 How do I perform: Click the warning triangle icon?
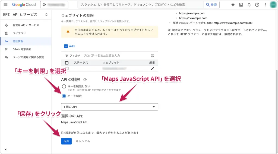click(x=68, y=31)
